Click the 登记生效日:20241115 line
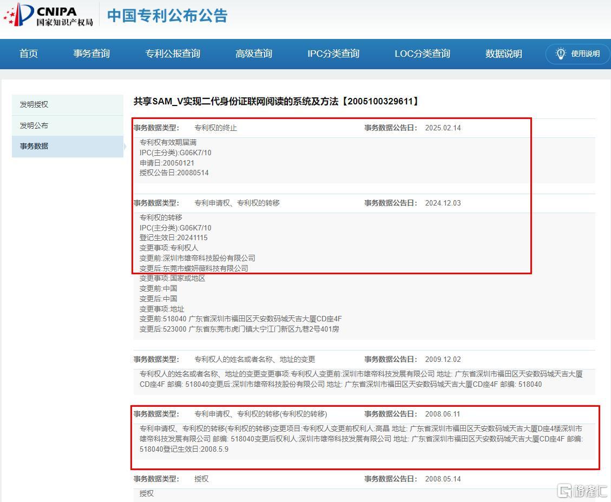611x502 pixels. coord(173,238)
